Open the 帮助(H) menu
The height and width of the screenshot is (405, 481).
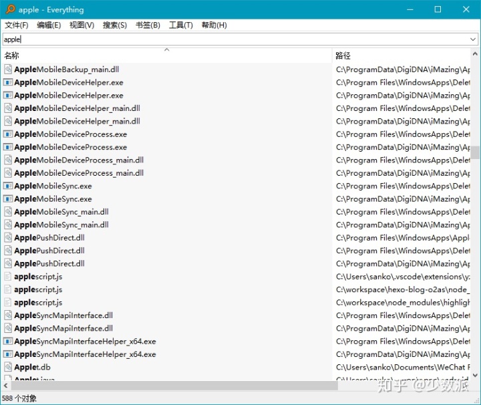[x=214, y=25]
